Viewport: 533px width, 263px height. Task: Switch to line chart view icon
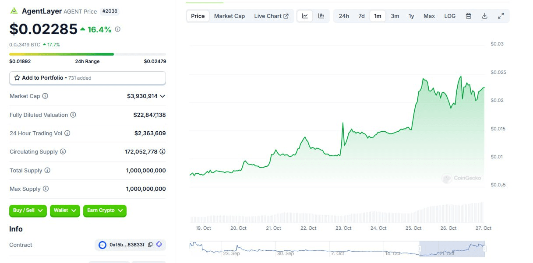coord(305,16)
